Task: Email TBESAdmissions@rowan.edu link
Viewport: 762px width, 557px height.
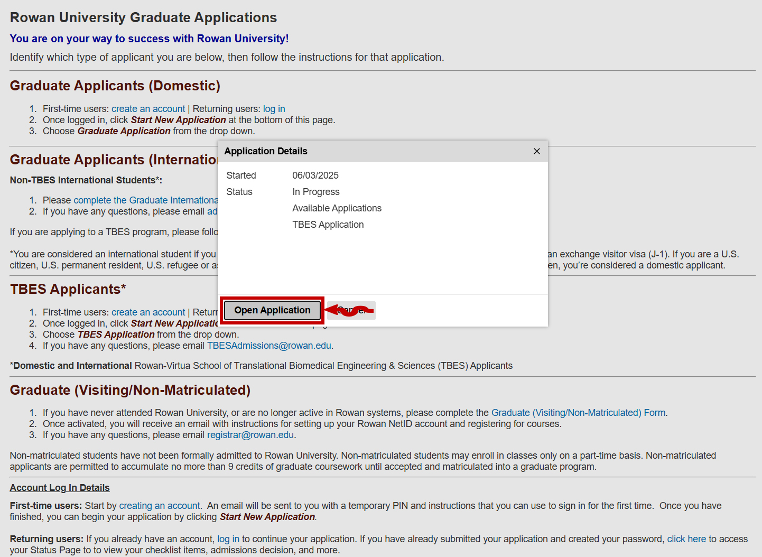Action: coord(269,346)
